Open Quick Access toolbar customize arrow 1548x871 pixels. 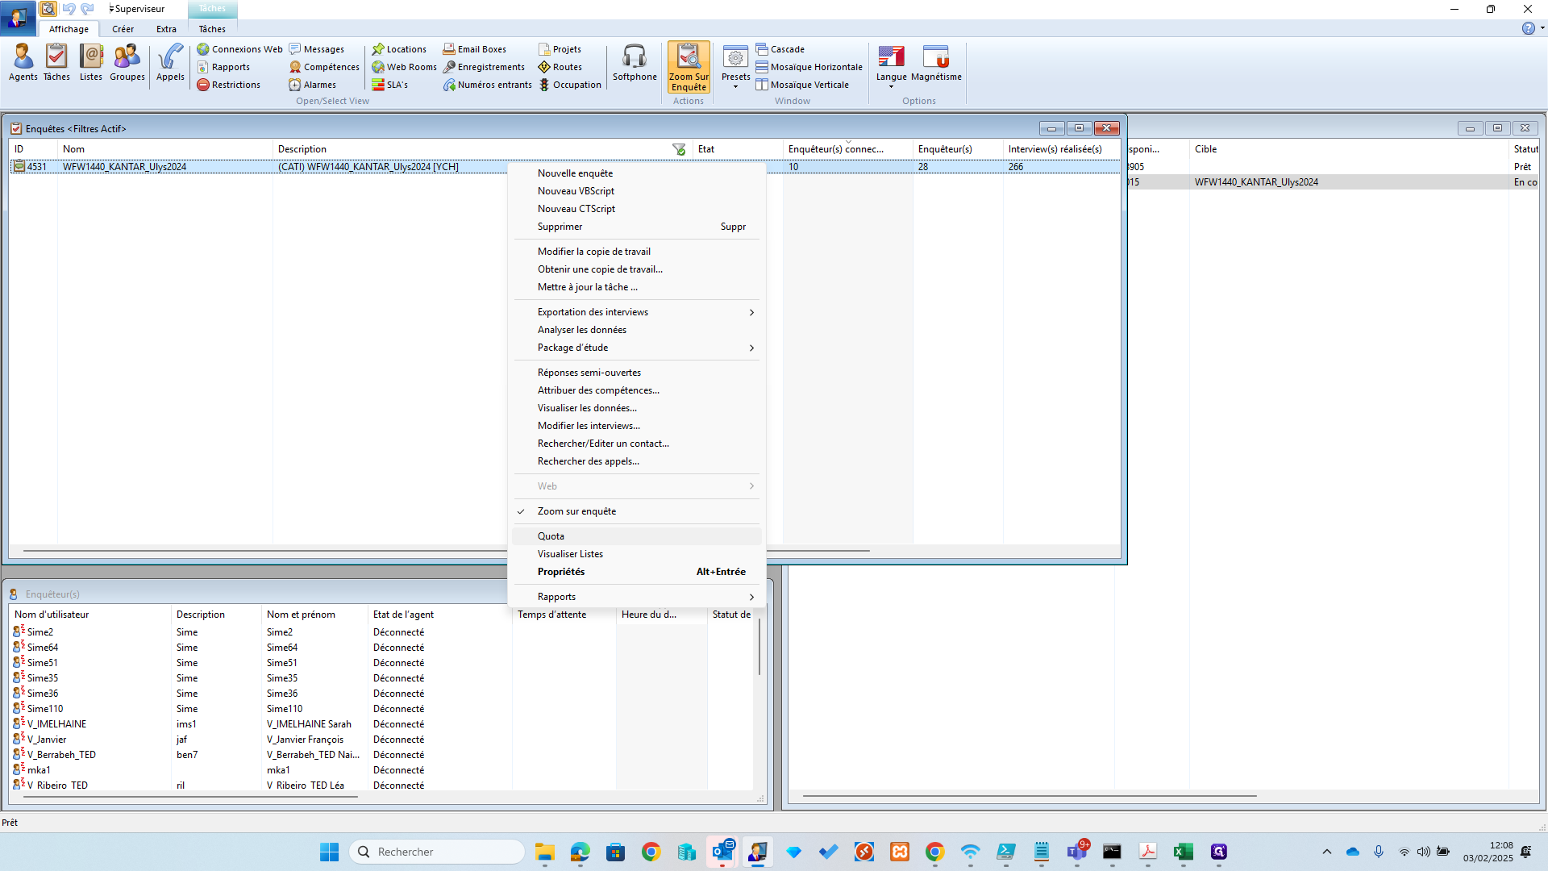tap(111, 9)
